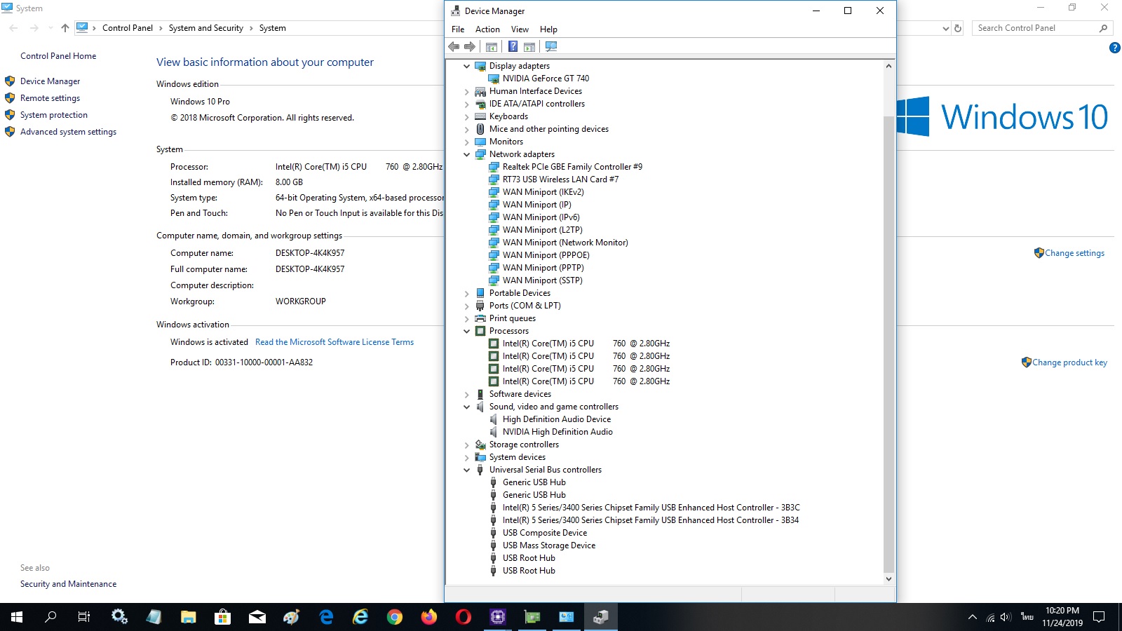Open the Wi-Fi network tray icon
This screenshot has width=1122, height=631.
tap(989, 617)
